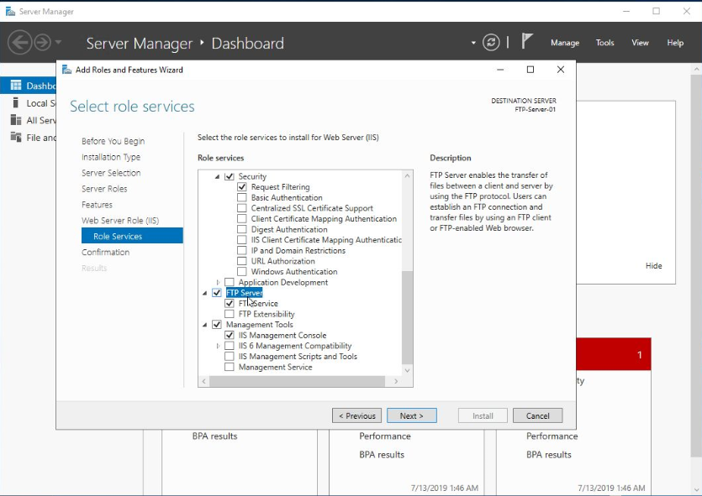Open the navigation history dropdown arrow
The image size is (702, 496).
tap(58, 43)
